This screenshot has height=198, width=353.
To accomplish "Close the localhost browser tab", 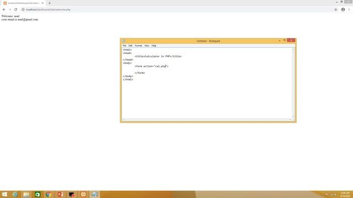I will tap(42, 3).
